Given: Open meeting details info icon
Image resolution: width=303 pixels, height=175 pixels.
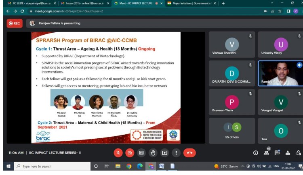Looking at the screenshot, I should [255, 153].
